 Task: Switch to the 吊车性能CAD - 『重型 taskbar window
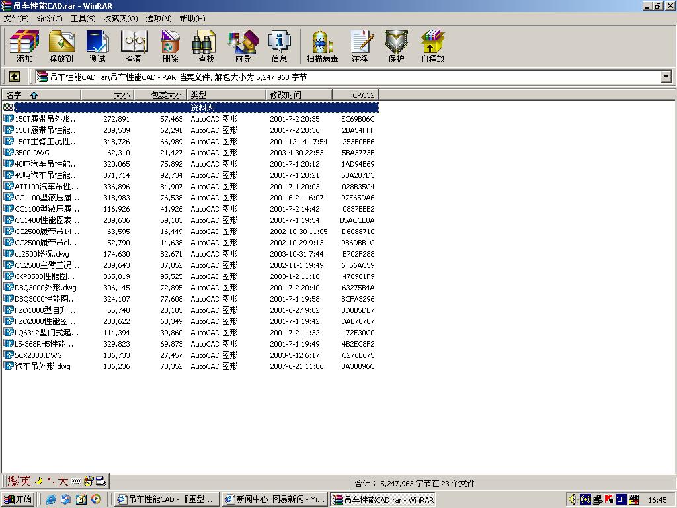pyautogui.click(x=167, y=499)
